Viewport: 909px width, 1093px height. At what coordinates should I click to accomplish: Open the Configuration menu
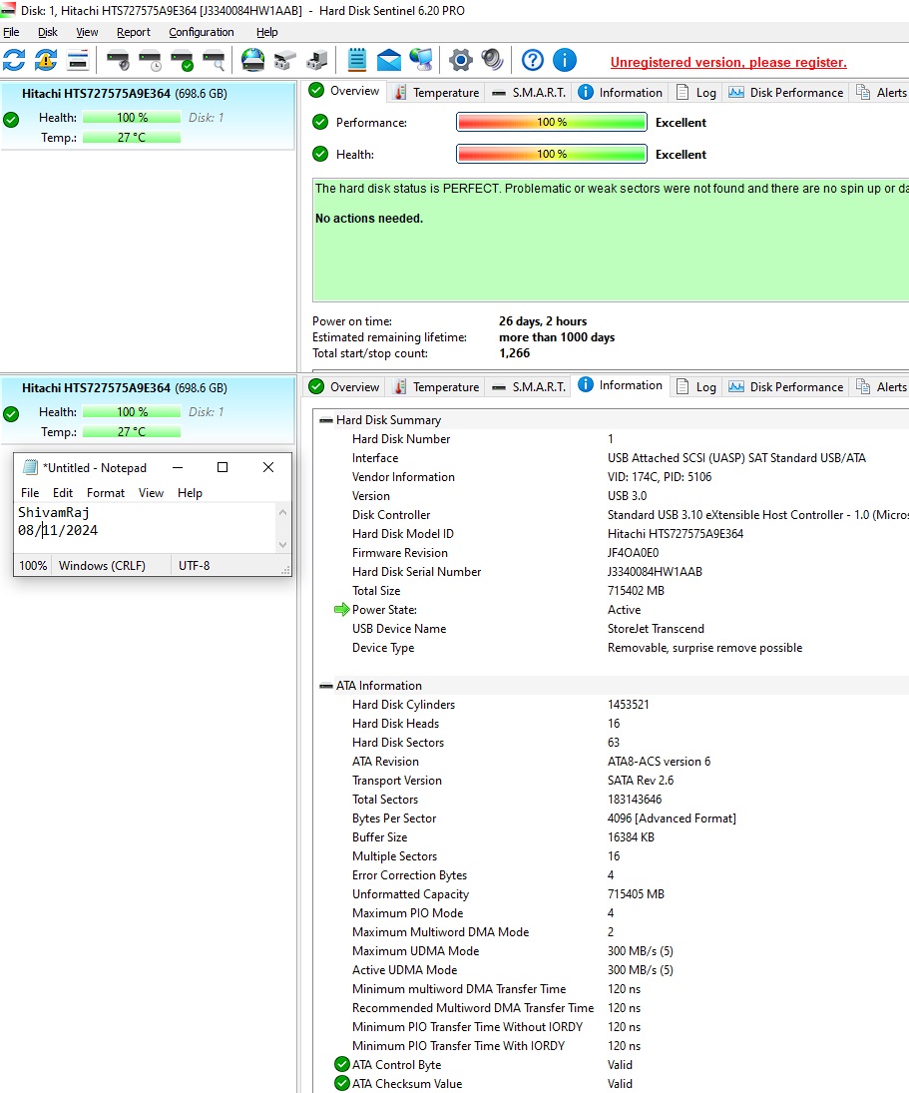click(x=201, y=32)
